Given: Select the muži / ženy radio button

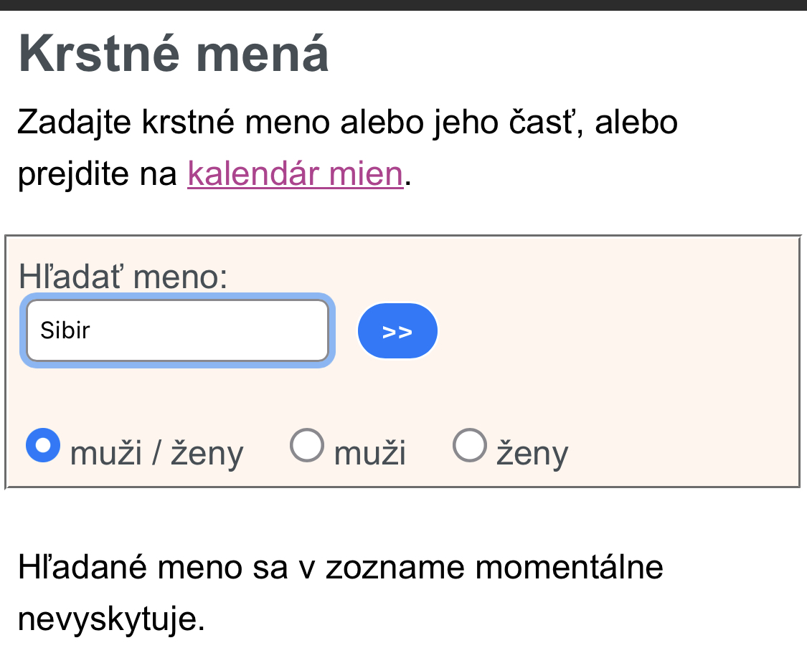Looking at the screenshot, I should (43, 445).
